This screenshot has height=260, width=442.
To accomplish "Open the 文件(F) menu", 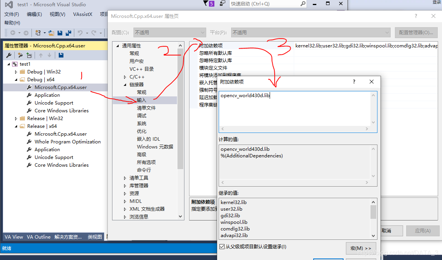I will tap(12, 14).
